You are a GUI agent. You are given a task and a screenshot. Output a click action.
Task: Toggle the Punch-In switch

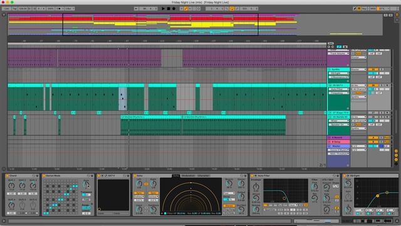[227, 9]
